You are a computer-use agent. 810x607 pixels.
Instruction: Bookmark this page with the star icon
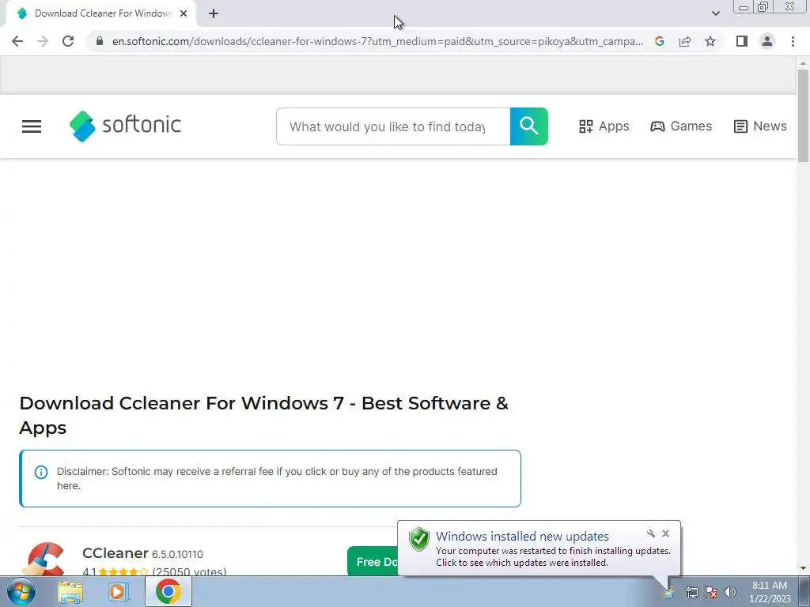click(710, 41)
